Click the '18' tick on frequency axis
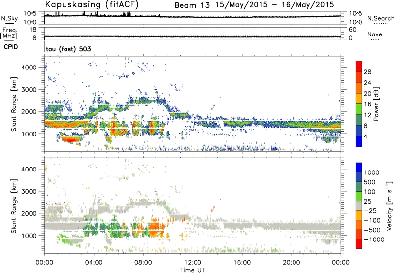Screen dimensions: 394x273 pos(33,30)
